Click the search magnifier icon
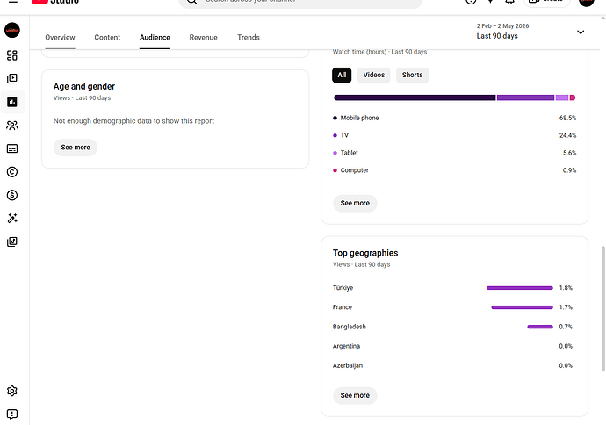This screenshot has width=606, height=425. pos(191,2)
